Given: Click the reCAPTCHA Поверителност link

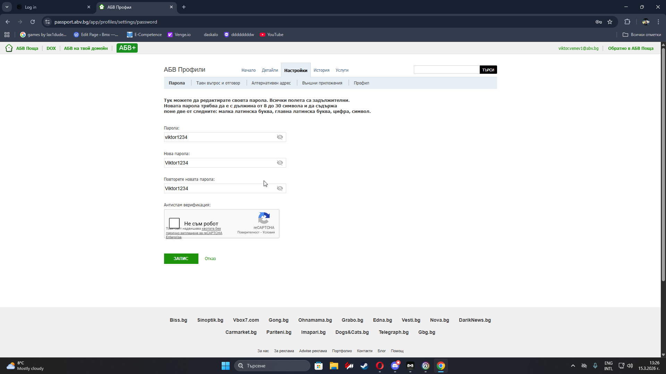Looking at the screenshot, I should tap(248, 232).
